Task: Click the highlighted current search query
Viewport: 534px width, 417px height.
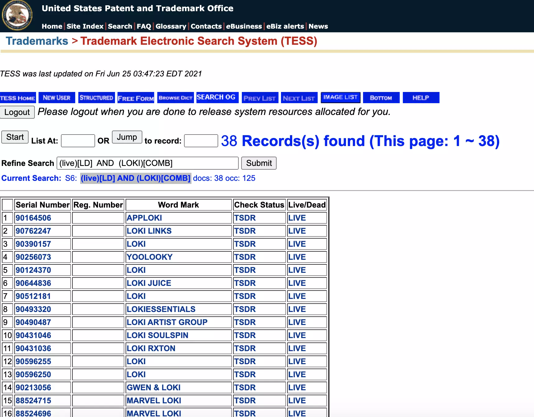Action: pos(136,178)
